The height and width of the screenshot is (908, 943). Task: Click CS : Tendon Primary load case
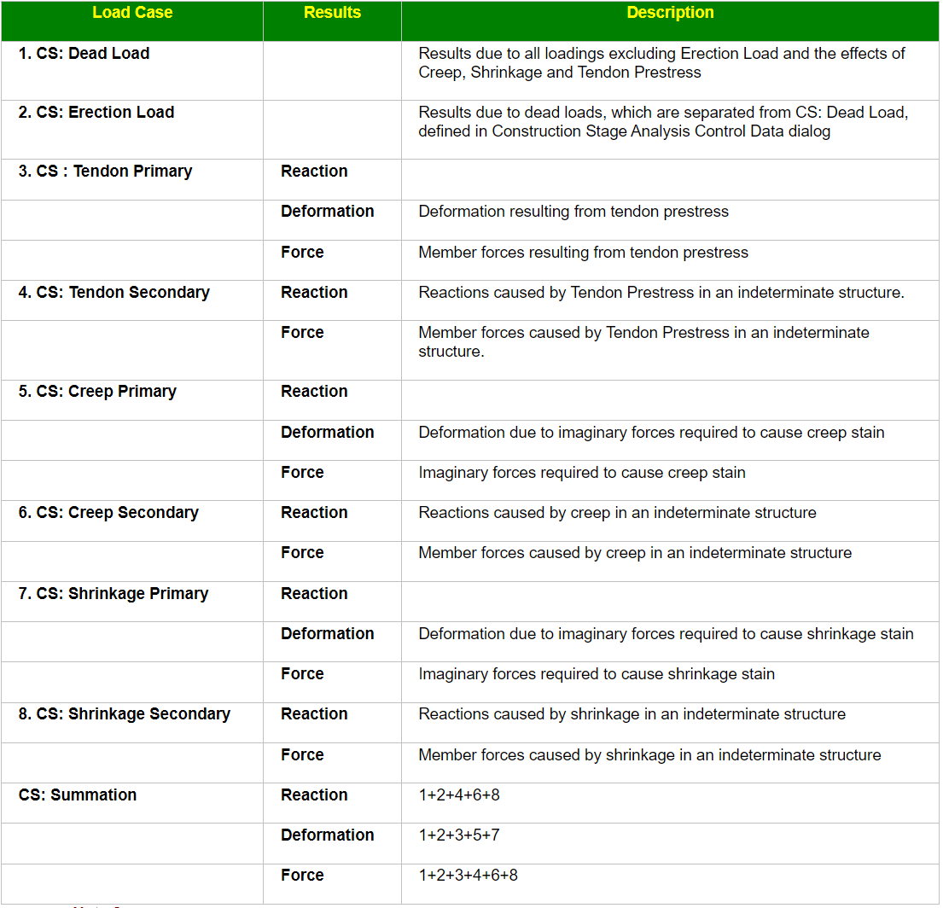pyautogui.click(x=105, y=172)
